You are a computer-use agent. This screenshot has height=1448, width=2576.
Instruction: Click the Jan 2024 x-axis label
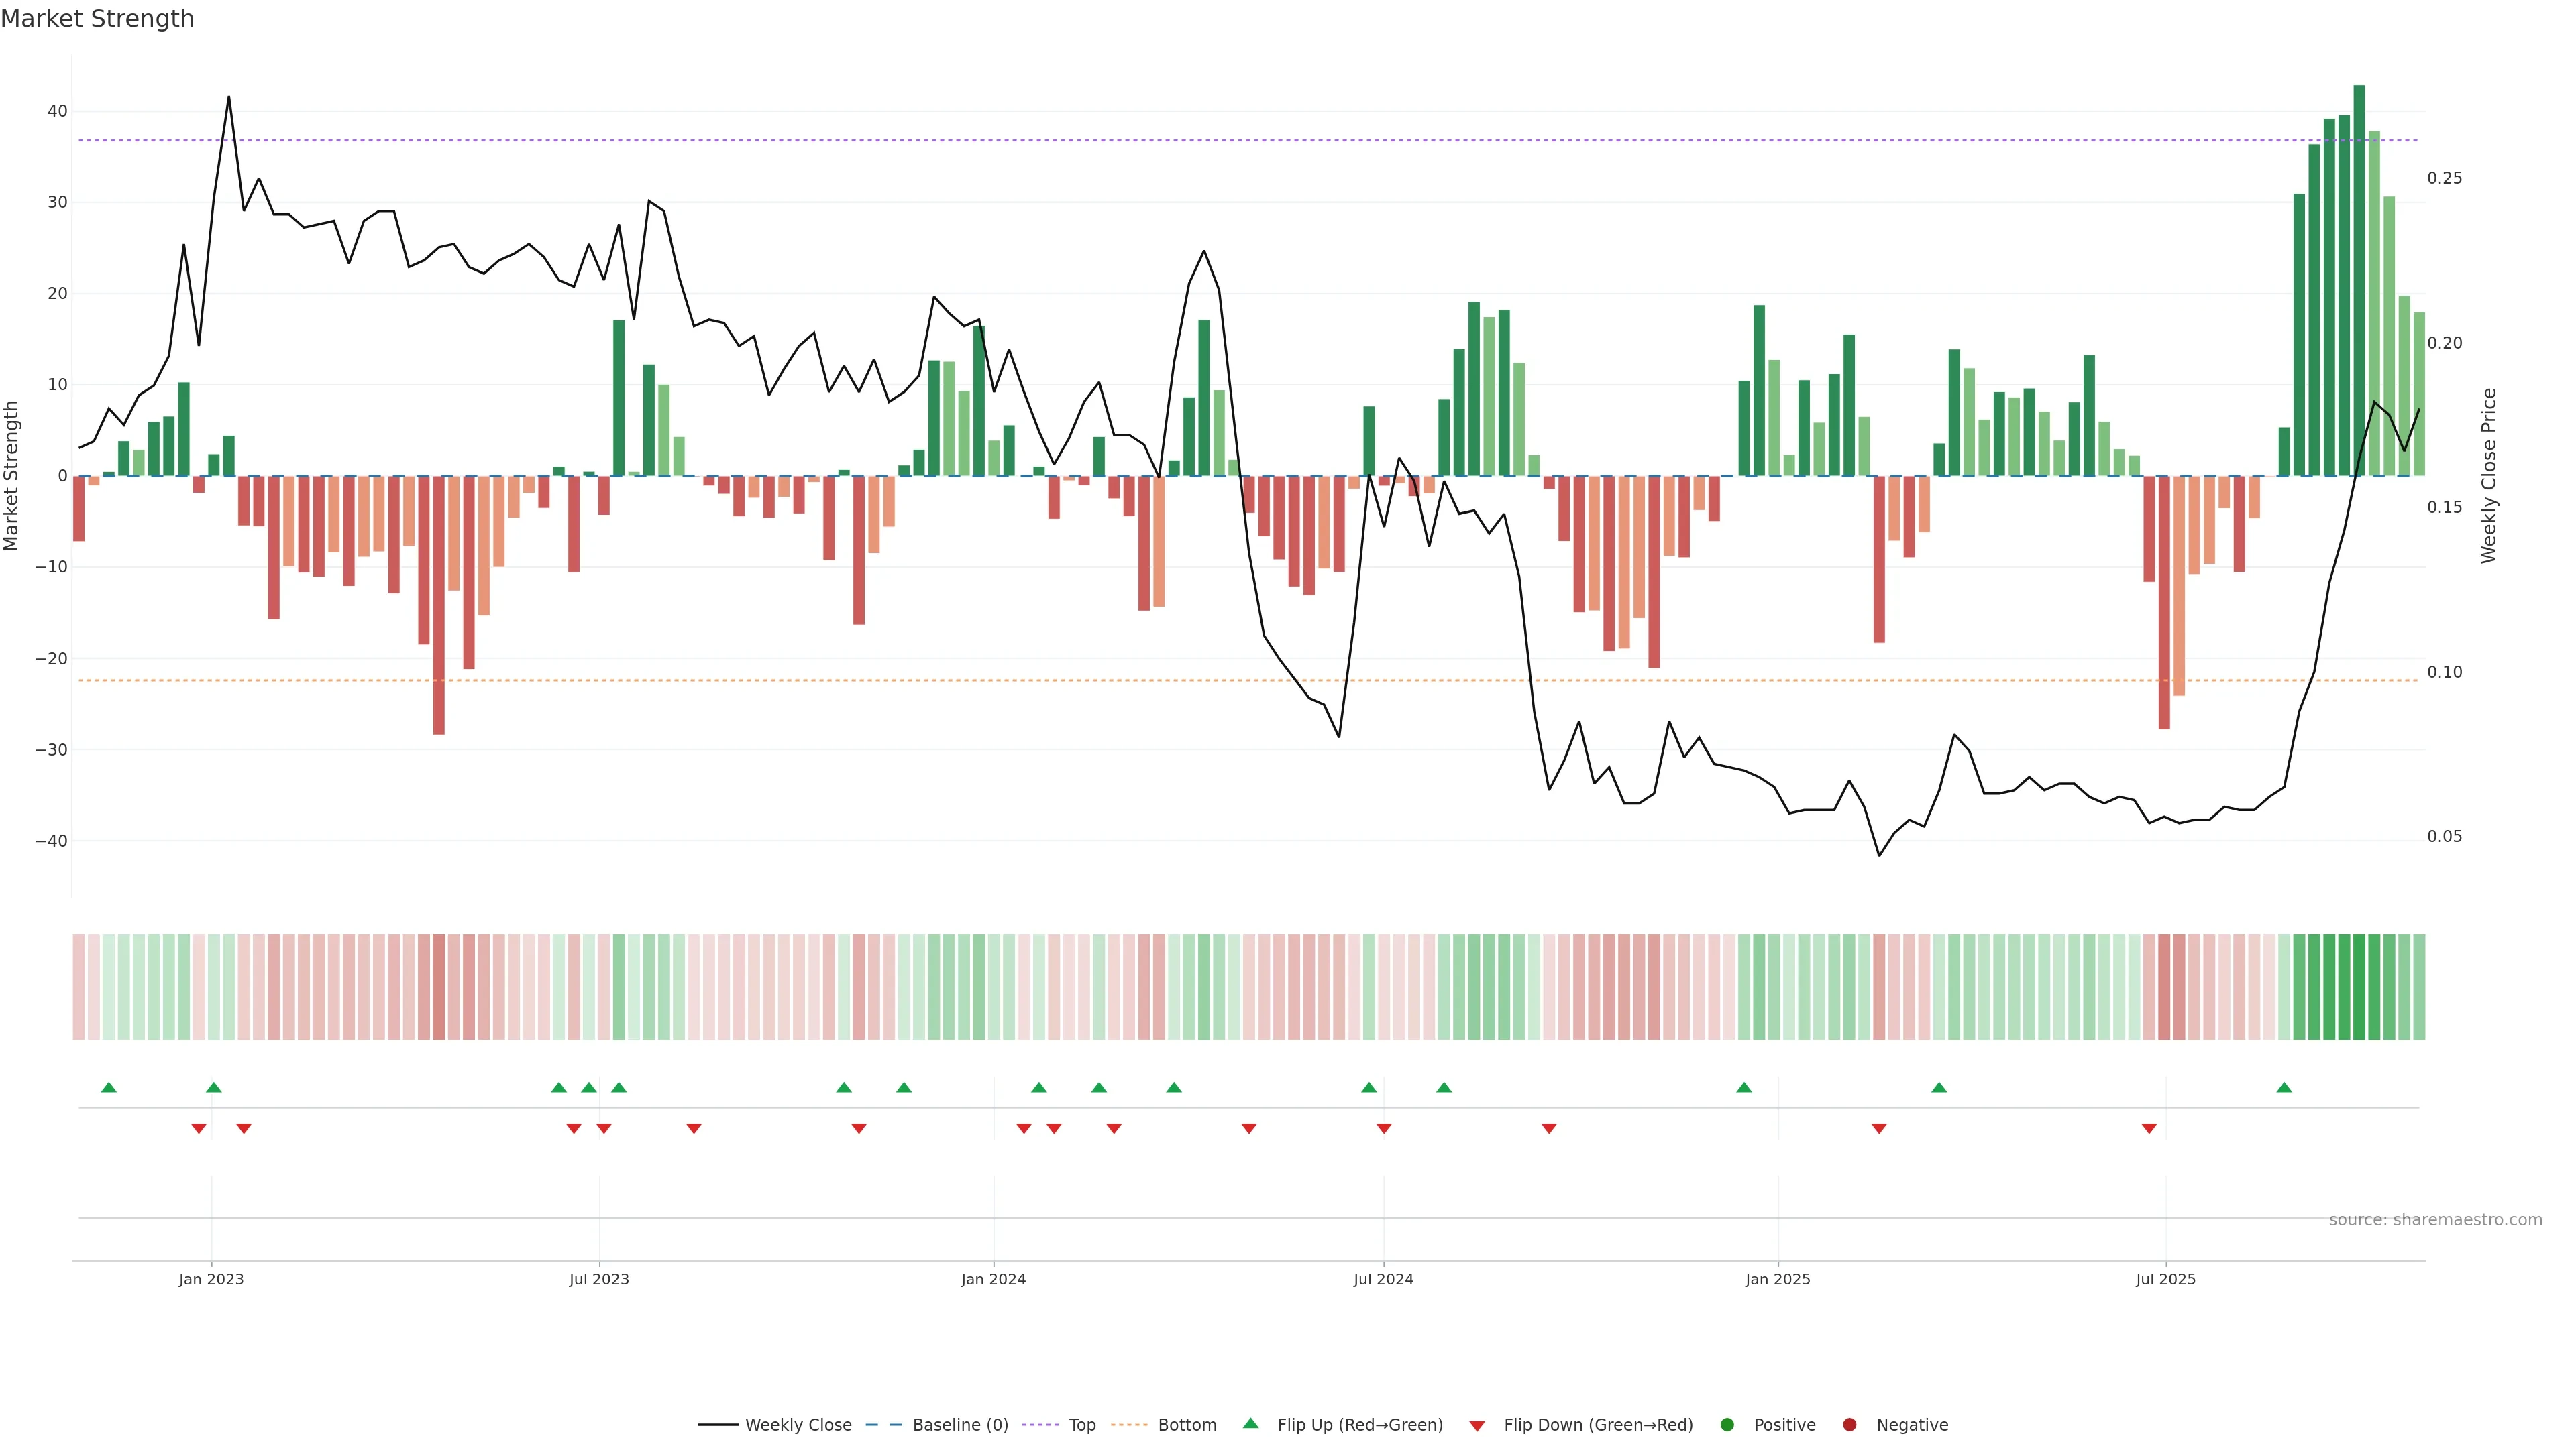pyautogui.click(x=993, y=1279)
